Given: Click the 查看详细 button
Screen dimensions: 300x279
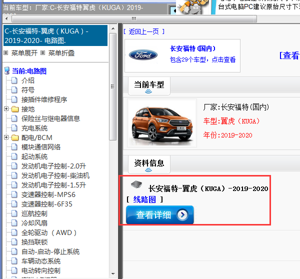Looking at the screenshot, I should click(x=160, y=215).
